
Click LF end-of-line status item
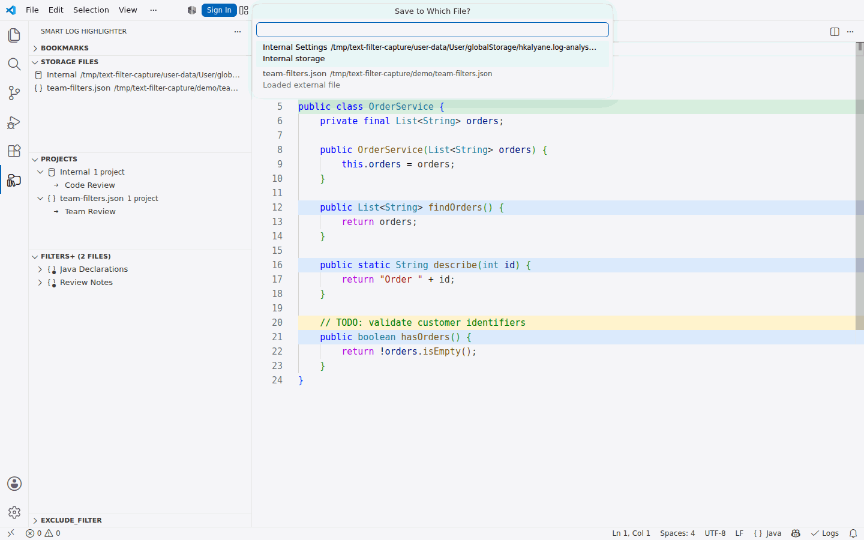point(739,533)
